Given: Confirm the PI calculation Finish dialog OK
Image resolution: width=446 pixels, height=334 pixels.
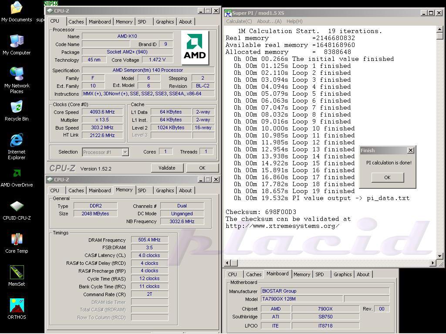Looking at the screenshot, I should pyautogui.click(x=387, y=177).
